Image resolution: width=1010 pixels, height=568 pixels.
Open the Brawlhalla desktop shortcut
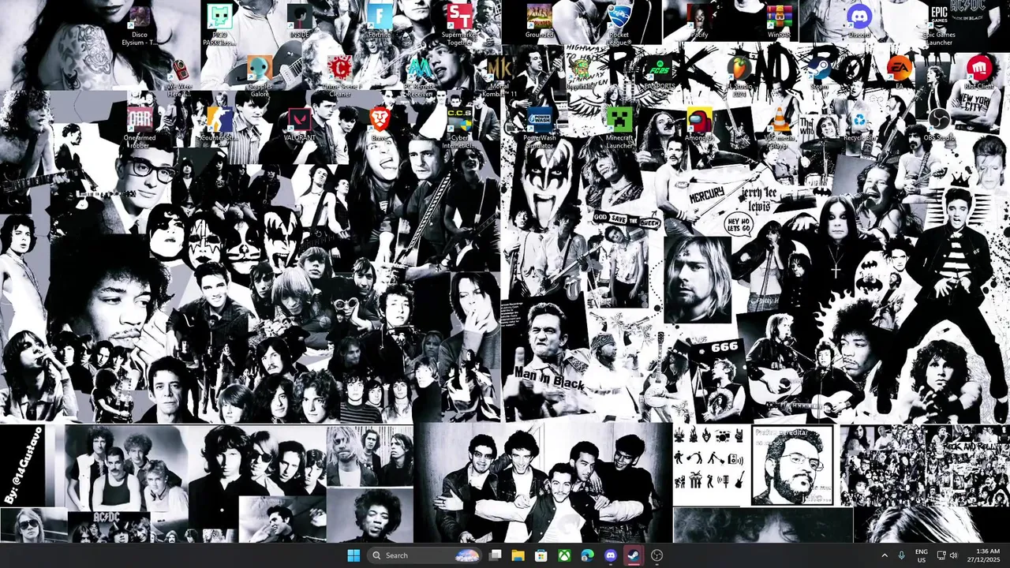coord(580,72)
